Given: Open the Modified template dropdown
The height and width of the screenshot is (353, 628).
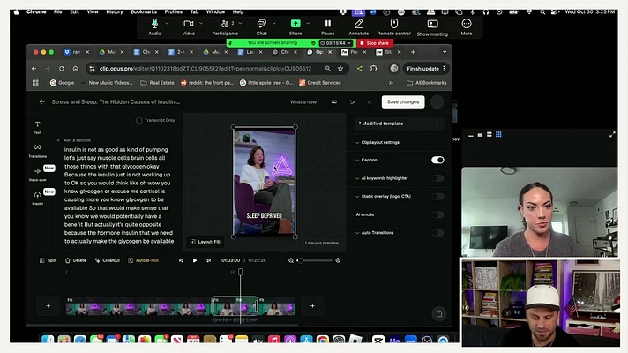Looking at the screenshot, I should [400, 124].
